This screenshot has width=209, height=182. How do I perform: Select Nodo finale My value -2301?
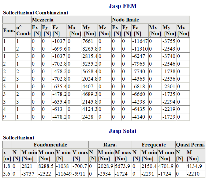(x=169, y=86)
